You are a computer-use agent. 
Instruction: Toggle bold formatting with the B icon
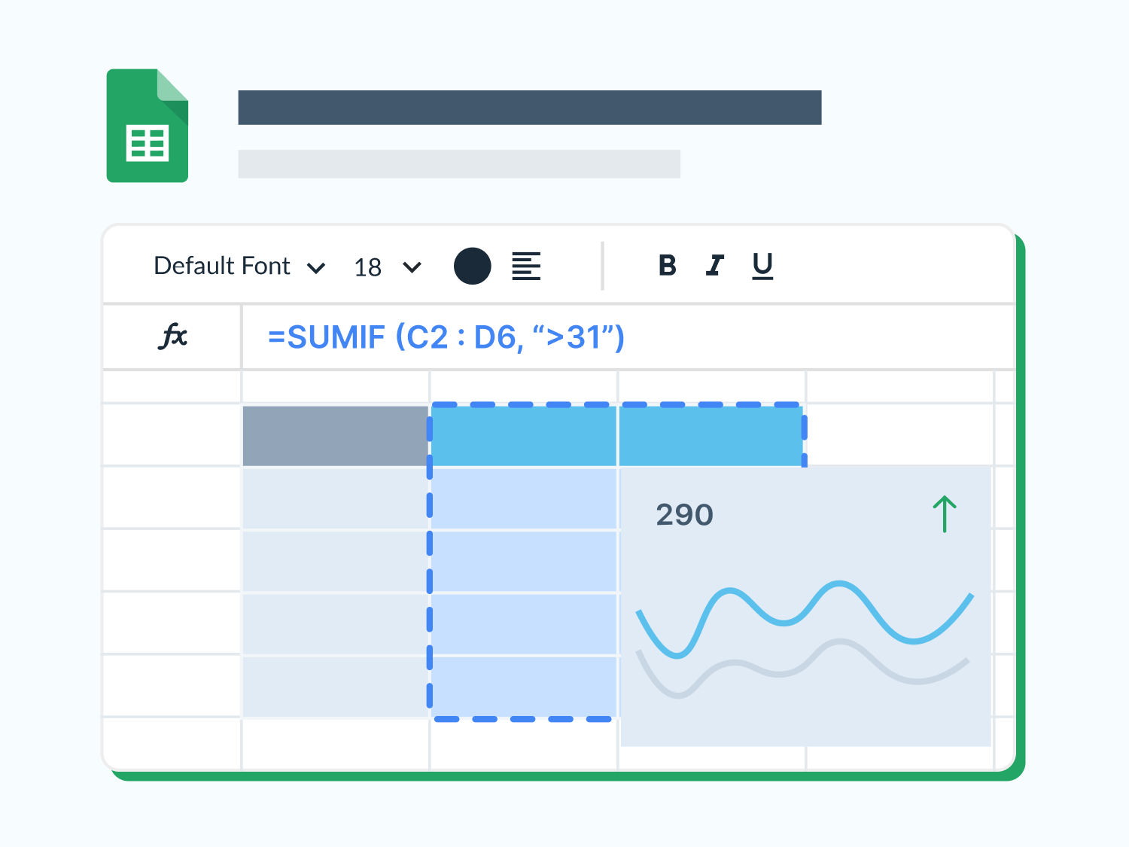click(667, 265)
